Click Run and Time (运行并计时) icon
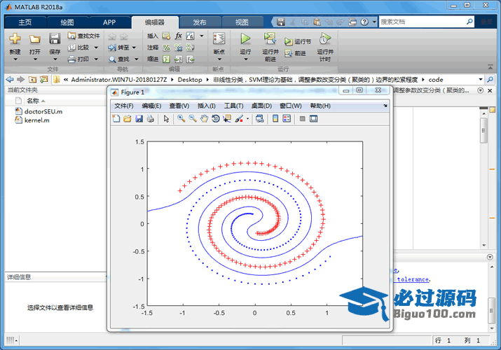501x350 pixels. tap(325, 38)
